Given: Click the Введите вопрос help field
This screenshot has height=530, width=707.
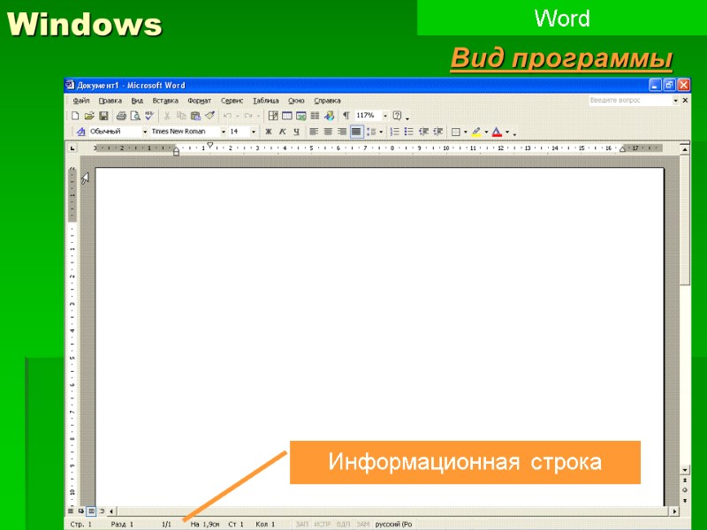Looking at the screenshot, I should [630, 100].
